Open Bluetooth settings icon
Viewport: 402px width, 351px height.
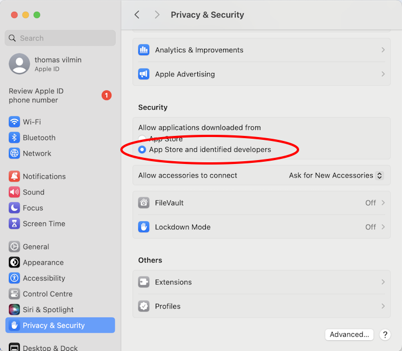(x=15, y=138)
